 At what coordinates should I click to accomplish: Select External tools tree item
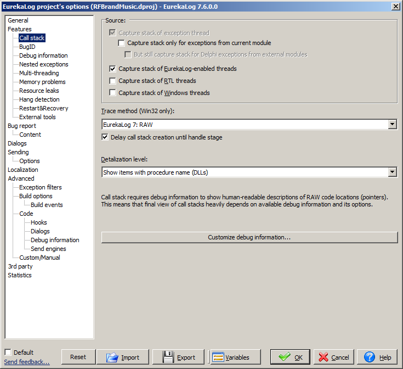(x=37, y=117)
